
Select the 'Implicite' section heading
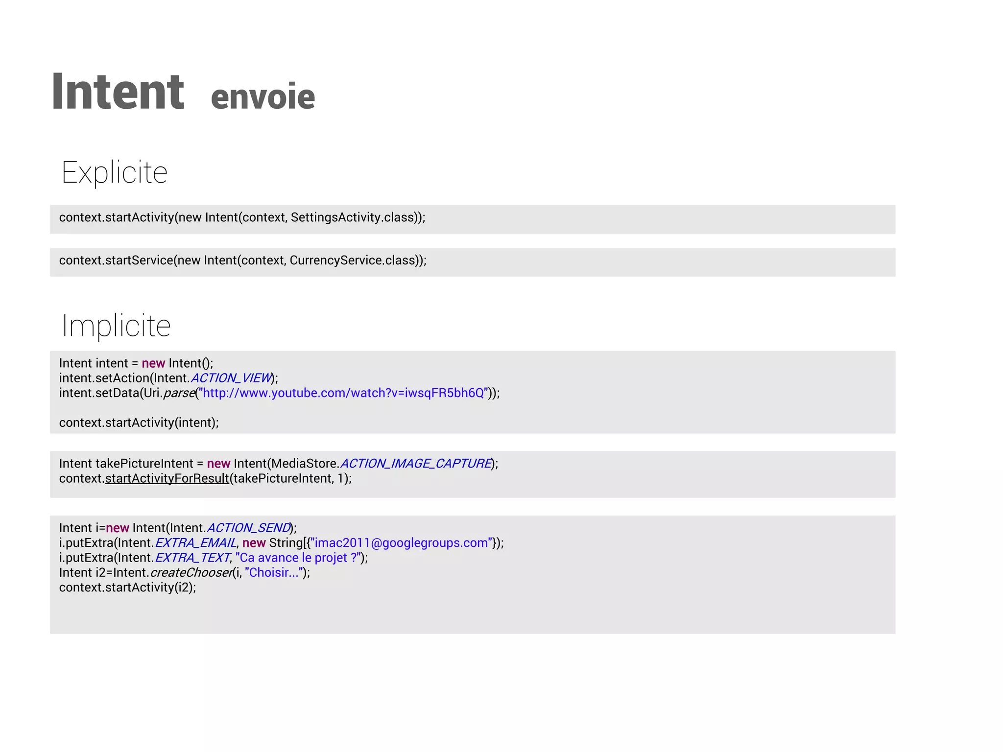click(116, 326)
